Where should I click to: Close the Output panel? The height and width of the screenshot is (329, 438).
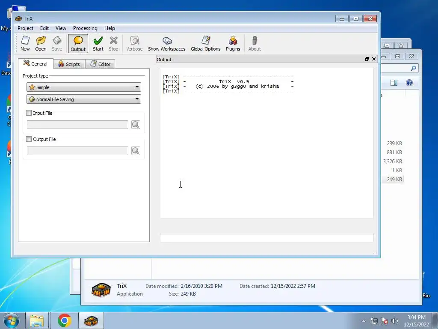[374, 59]
